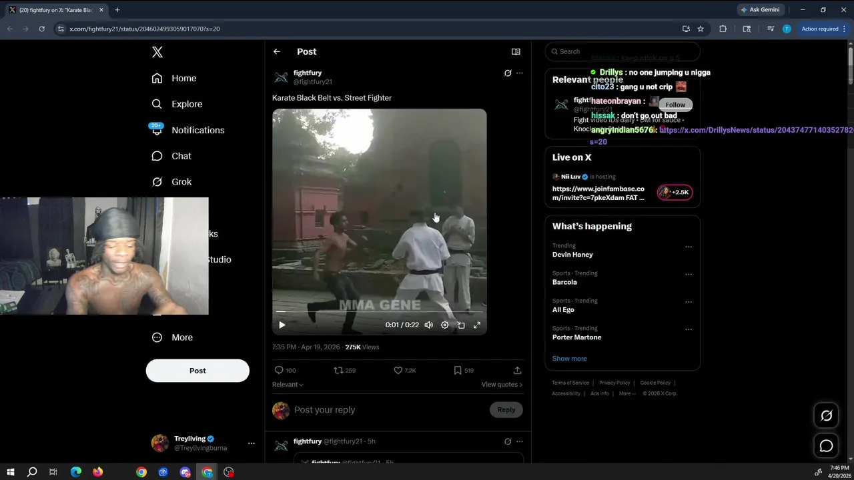This screenshot has height=480, width=854.
Task: Open Home in the sidebar
Action: pos(174,78)
